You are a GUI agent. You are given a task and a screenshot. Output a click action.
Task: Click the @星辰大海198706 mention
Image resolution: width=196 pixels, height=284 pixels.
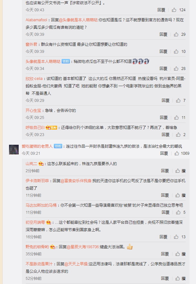click(x=83, y=247)
